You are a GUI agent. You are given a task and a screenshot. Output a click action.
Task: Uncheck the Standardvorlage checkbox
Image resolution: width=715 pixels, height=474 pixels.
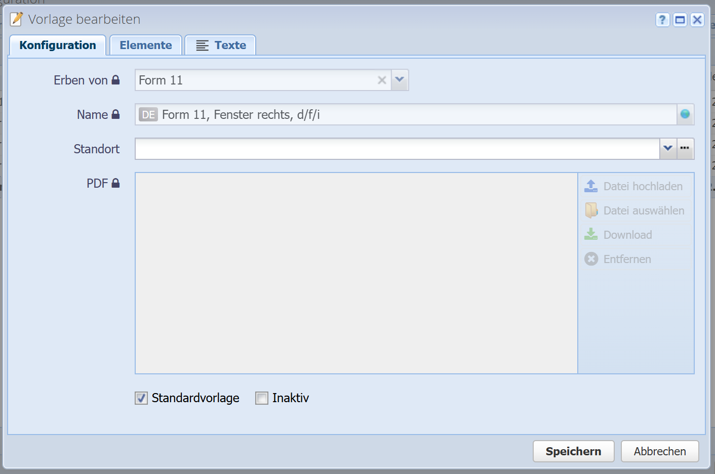pyautogui.click(x=141, y=398)
